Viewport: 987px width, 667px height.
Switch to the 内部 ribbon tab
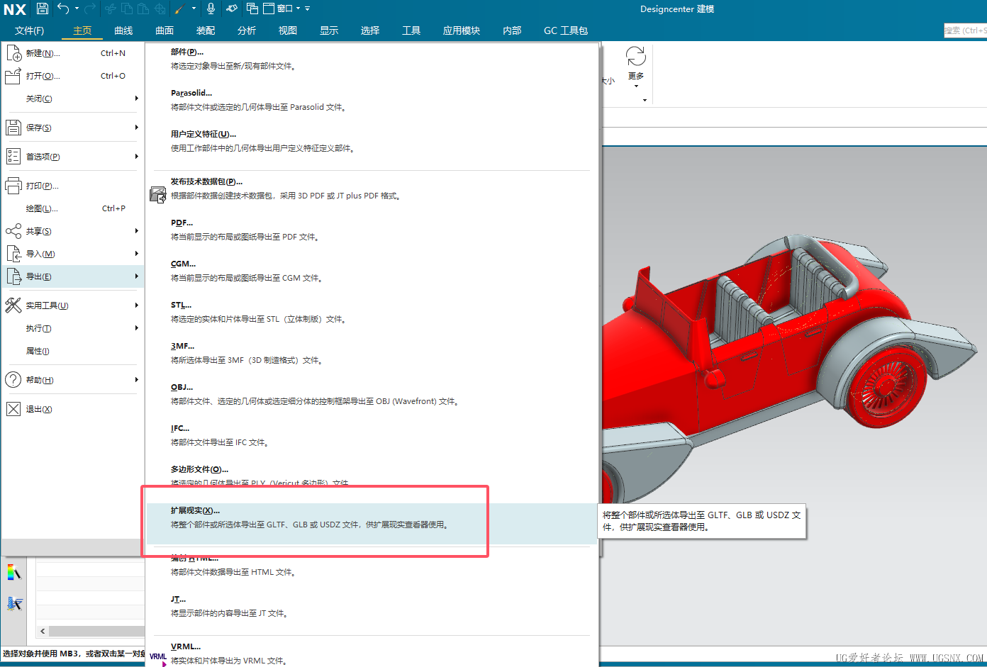[x=512, y=30]
